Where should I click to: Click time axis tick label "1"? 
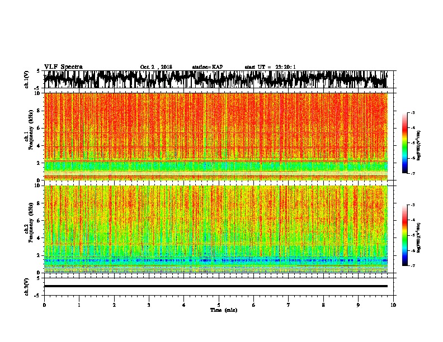[79, 305]
